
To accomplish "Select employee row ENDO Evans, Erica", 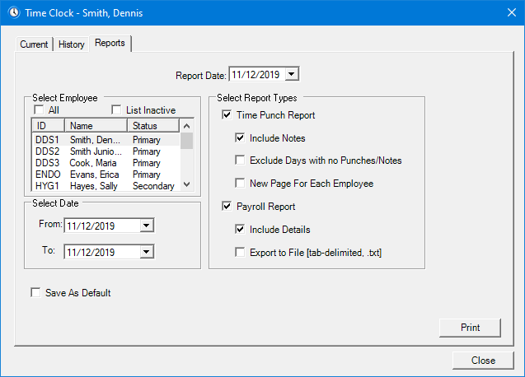I will point(106,175).
